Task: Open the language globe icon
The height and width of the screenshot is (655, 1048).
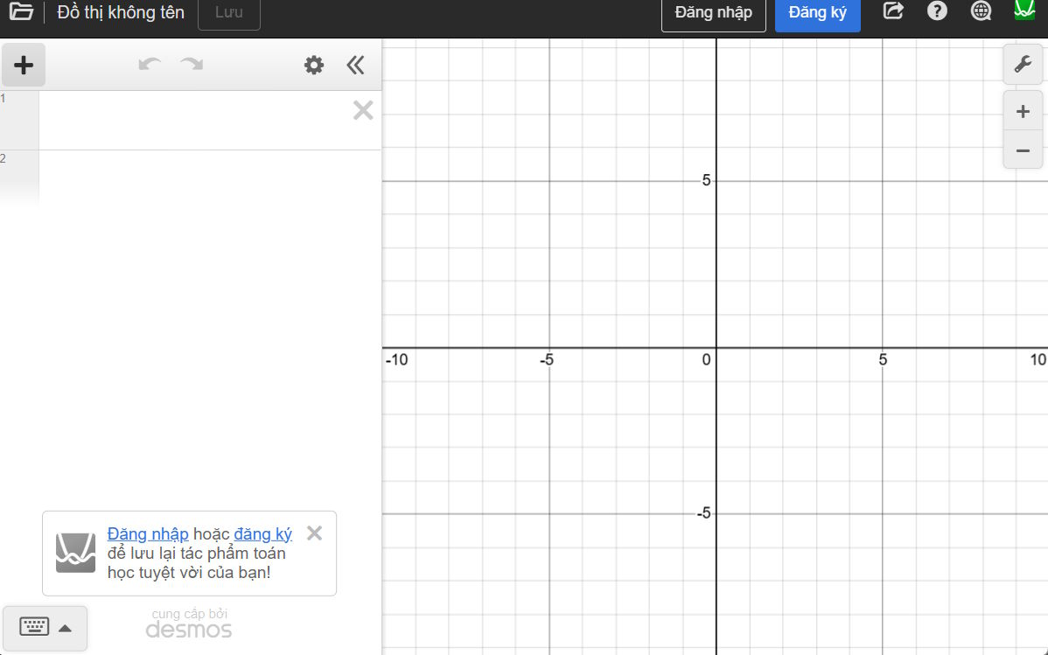Action: [x=980, y=11]
